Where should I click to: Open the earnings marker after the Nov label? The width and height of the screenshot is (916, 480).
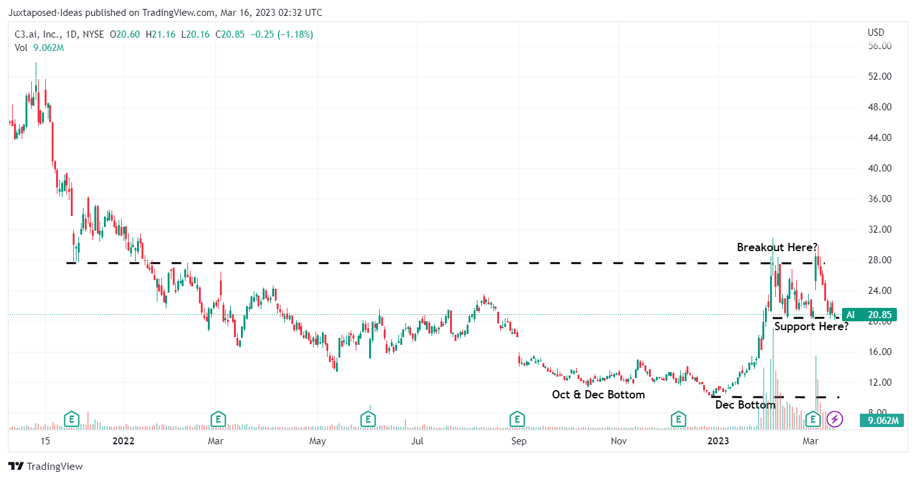tap(679, 419)
